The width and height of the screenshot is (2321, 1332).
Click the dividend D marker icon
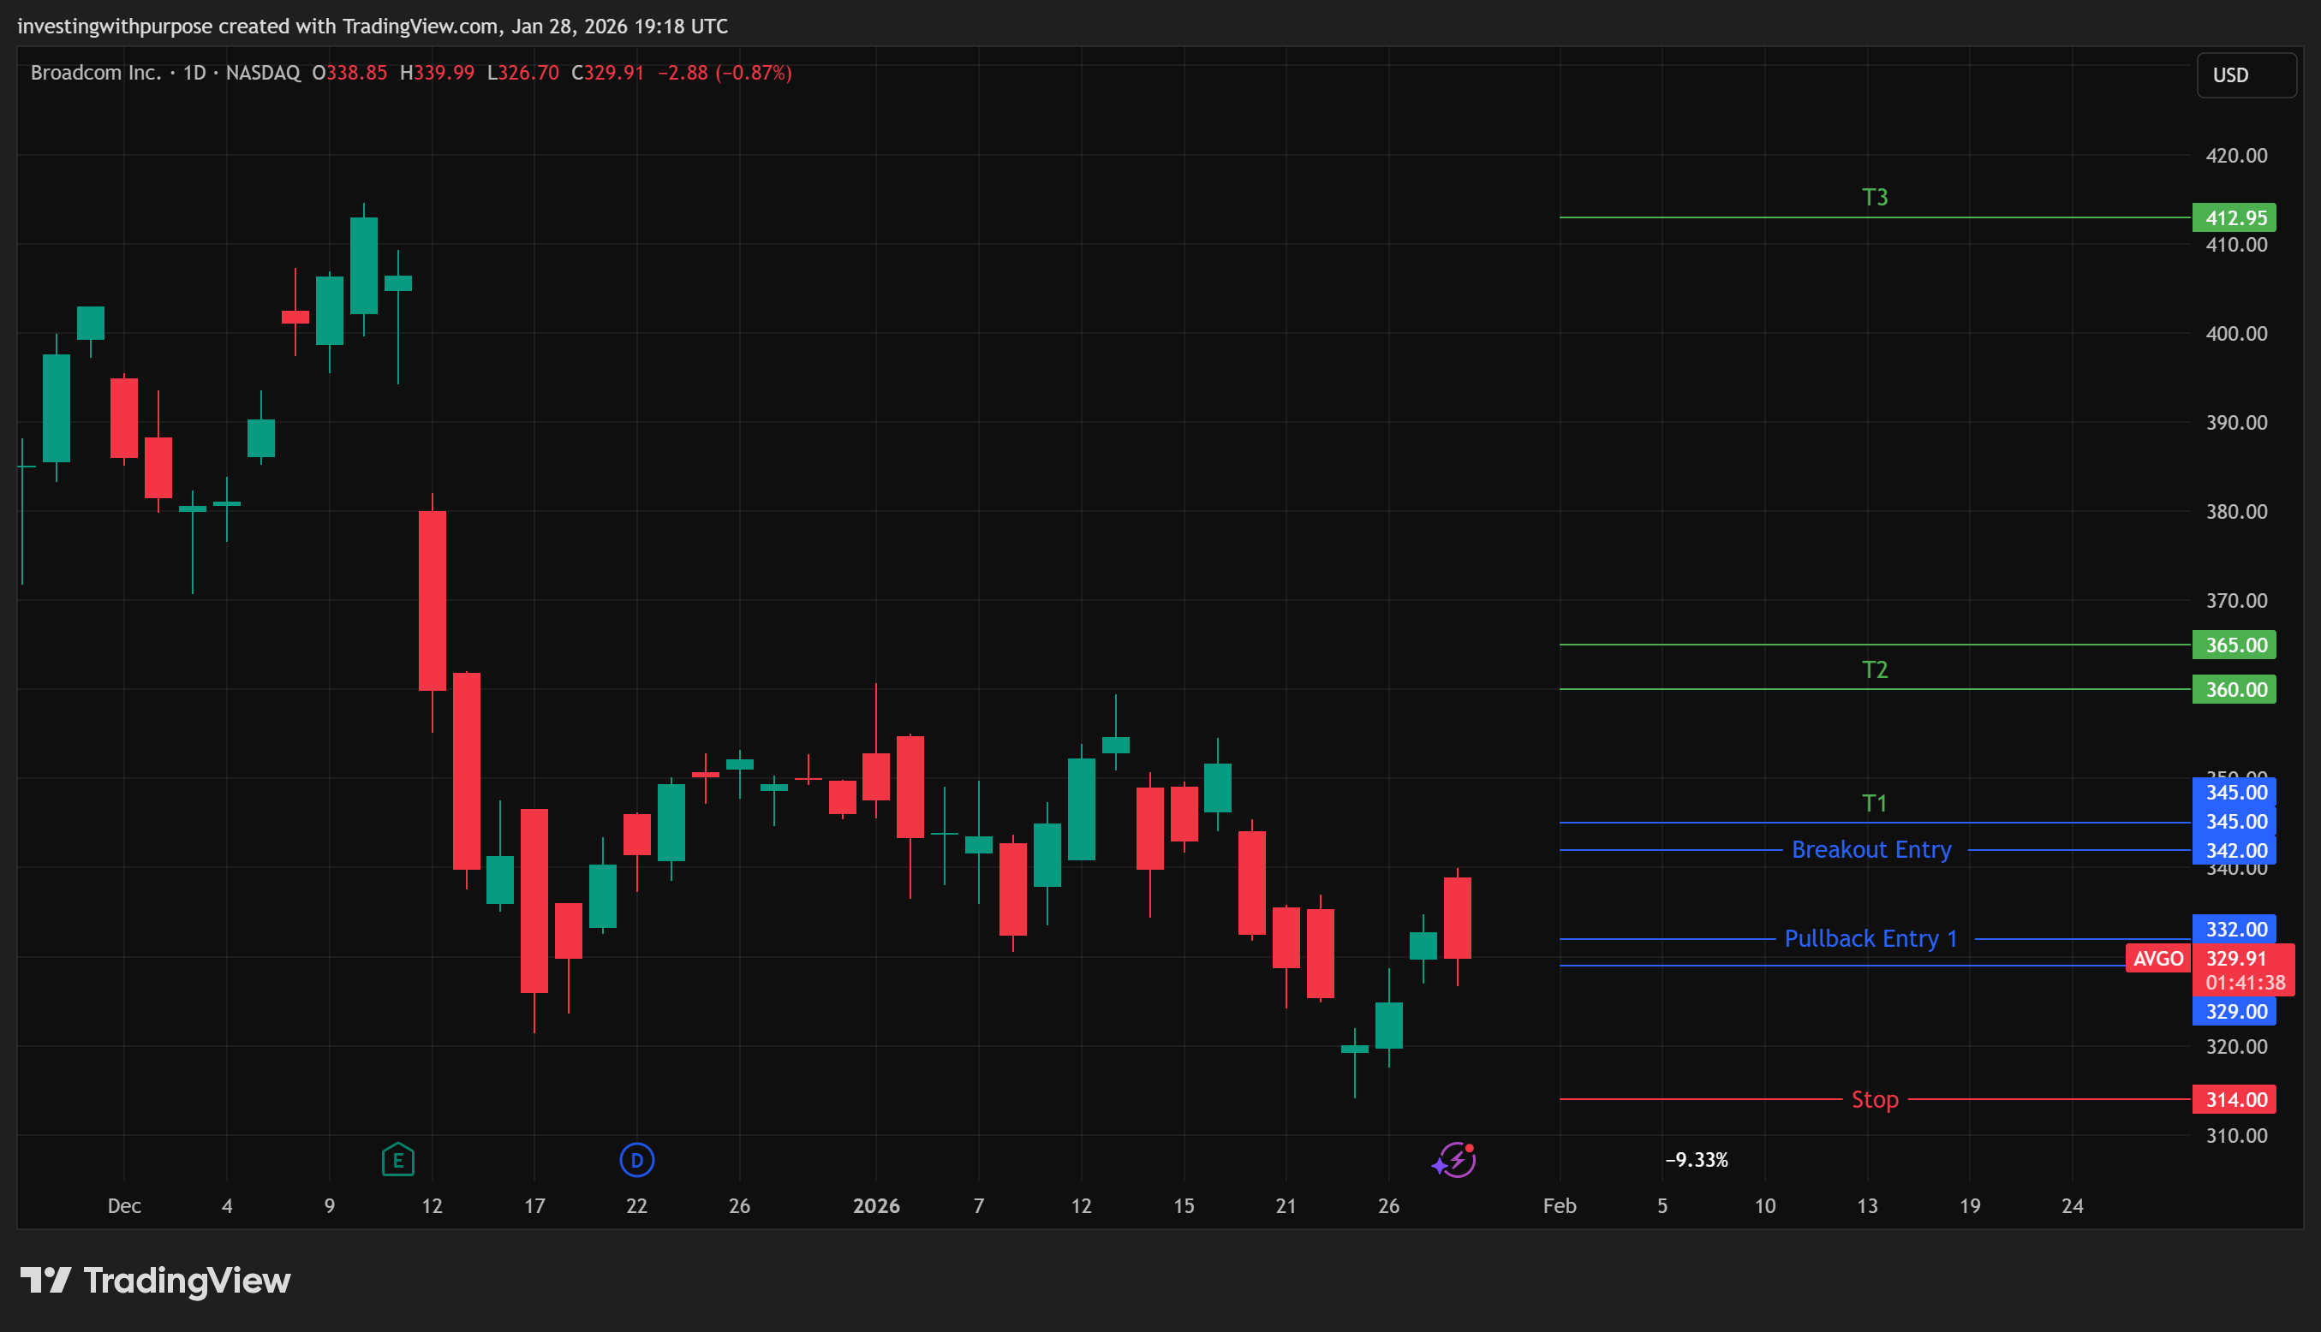click(637, 1160)
